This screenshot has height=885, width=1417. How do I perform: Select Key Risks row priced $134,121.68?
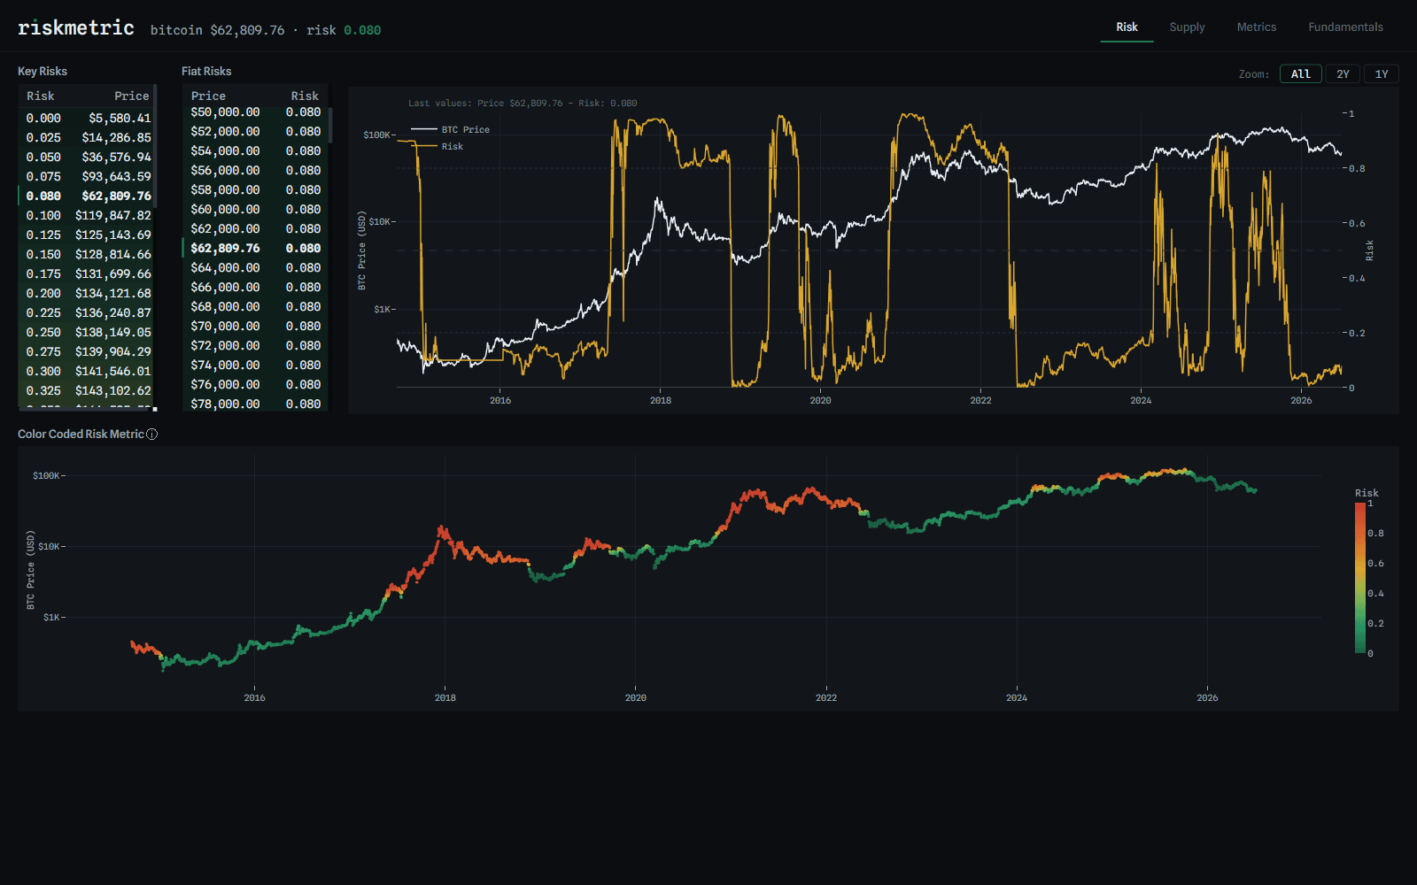[x=88, y=293]
